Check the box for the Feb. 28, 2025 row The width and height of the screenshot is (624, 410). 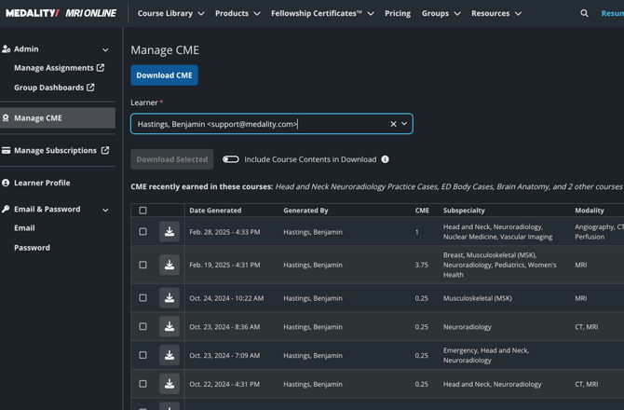(x=142, y=232)
